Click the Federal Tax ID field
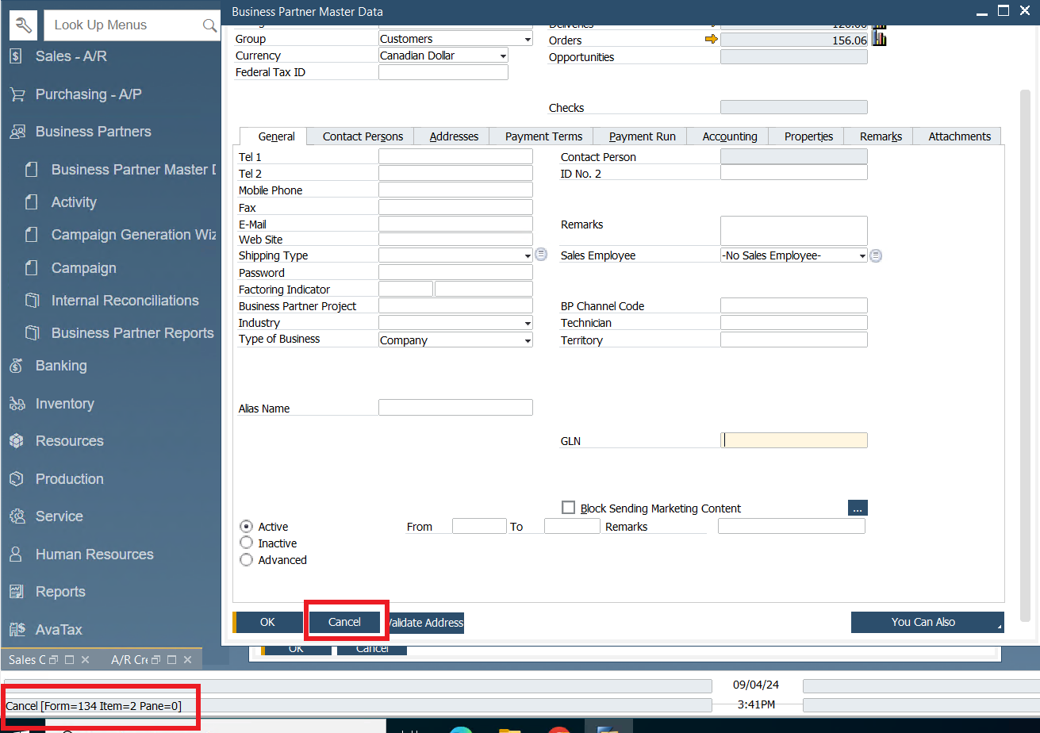Image resolution: width=1040 pixels, height=733 pixels. [443, 72]
